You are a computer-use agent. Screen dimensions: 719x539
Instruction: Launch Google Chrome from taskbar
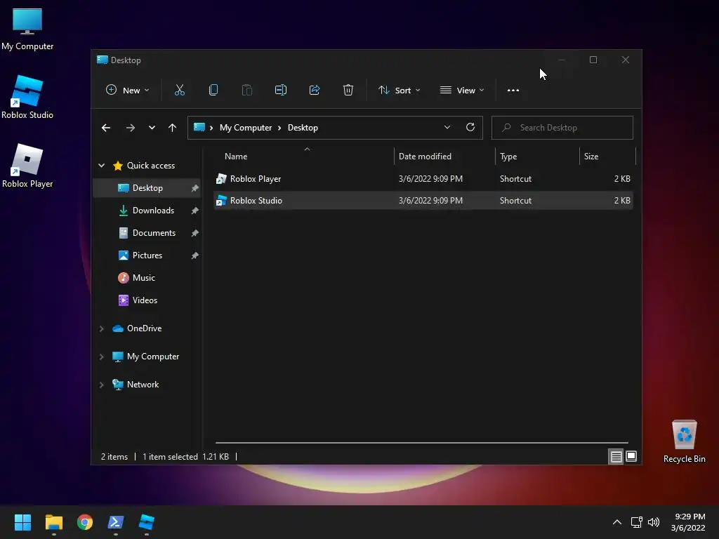(85, 522)
